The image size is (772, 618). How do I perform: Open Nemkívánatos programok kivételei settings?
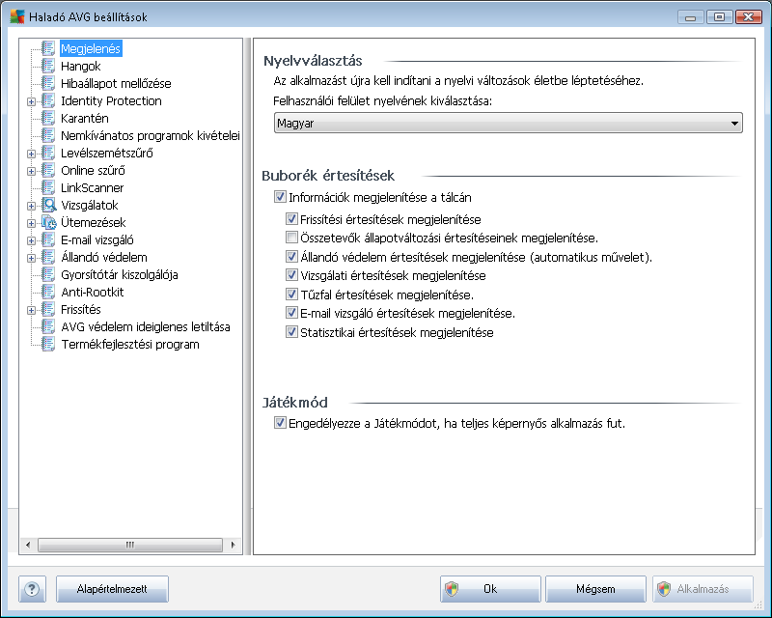[x=151, y=135]
